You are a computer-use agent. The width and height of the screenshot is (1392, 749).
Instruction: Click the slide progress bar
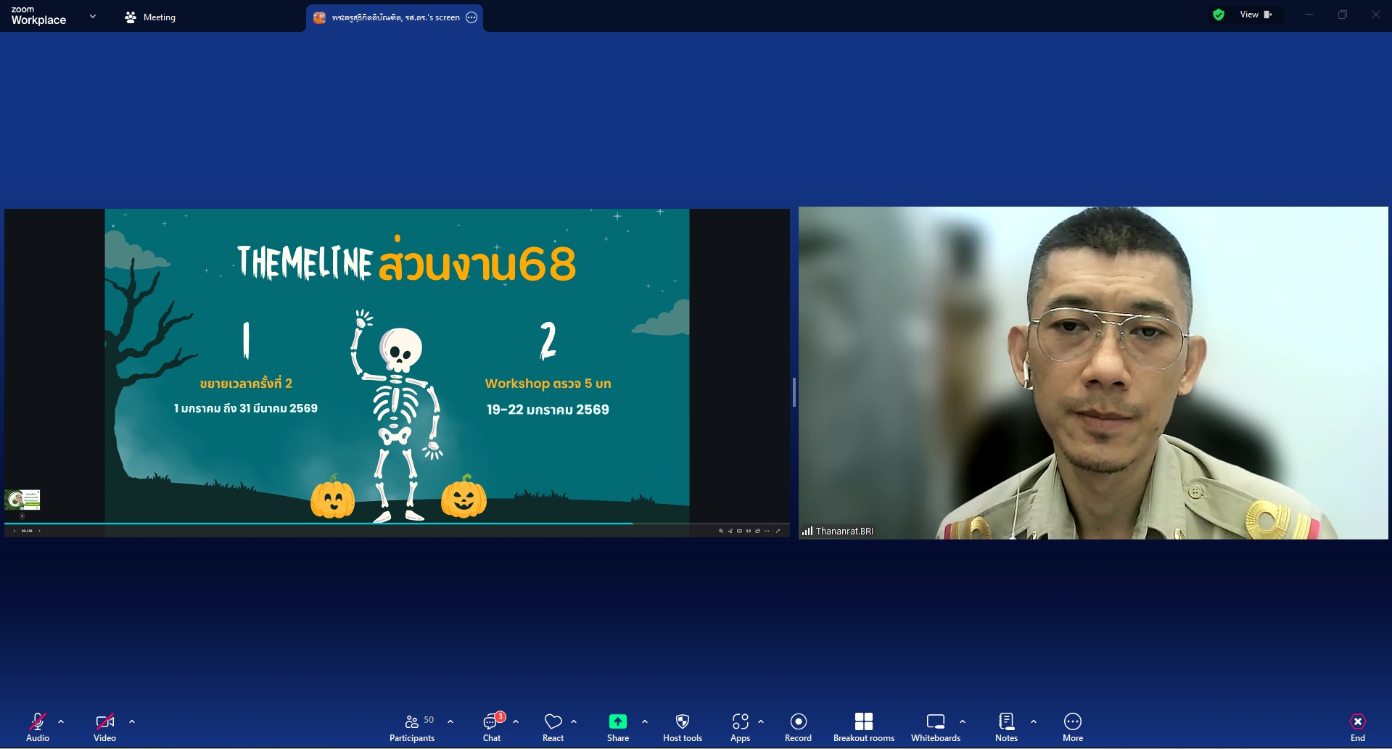[319, 523]
